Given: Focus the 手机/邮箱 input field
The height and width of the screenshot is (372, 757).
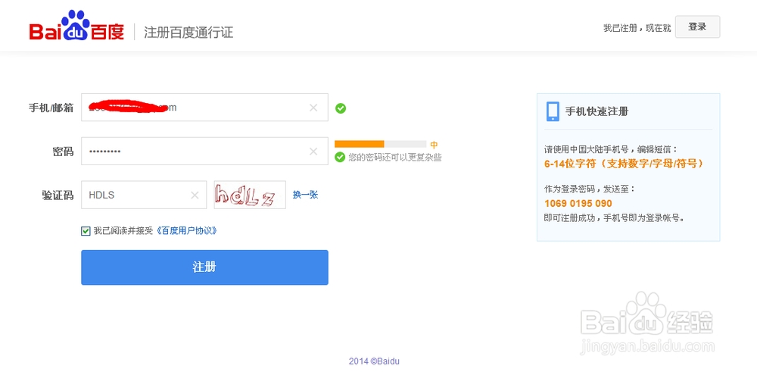Looking at the screenshot, I should click(204, 108).
